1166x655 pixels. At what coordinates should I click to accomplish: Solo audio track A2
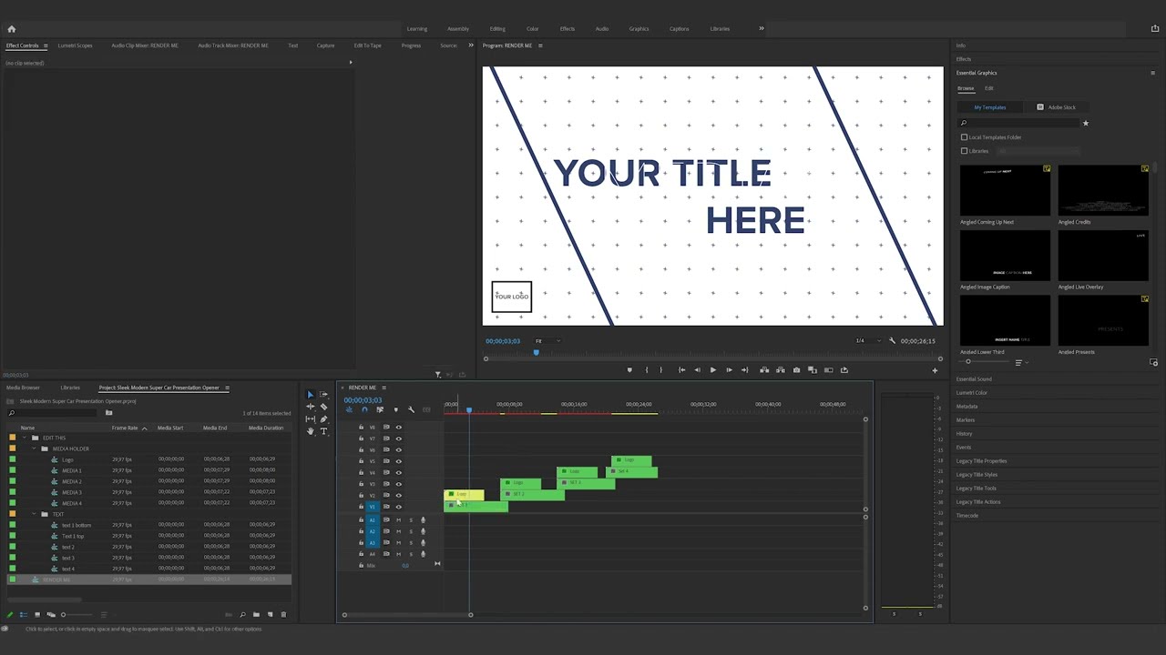(x=410, y=531)
